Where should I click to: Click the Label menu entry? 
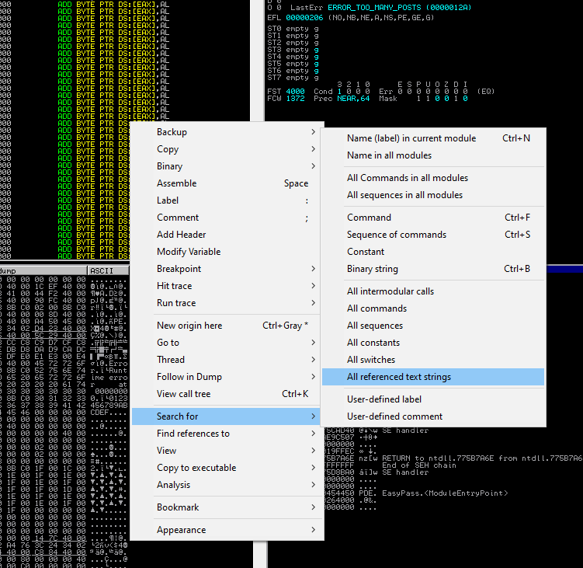(x=227, y=200)
